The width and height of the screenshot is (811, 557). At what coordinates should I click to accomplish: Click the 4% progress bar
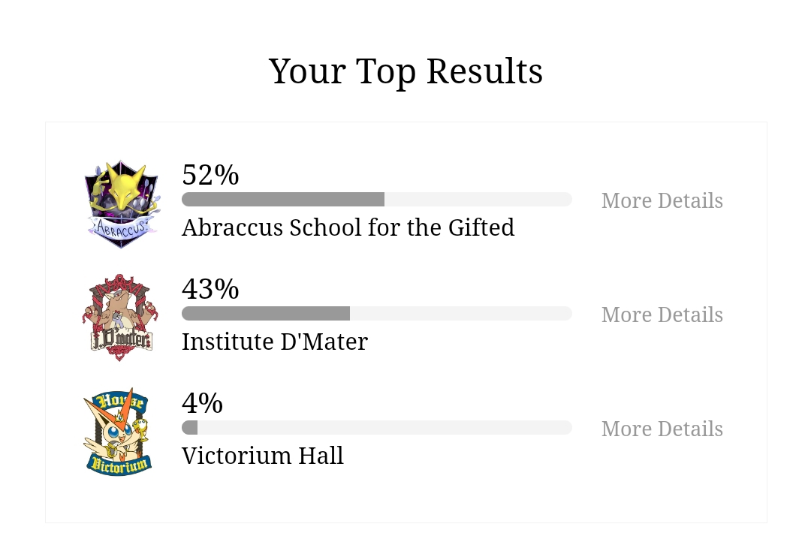pos(376,428)
